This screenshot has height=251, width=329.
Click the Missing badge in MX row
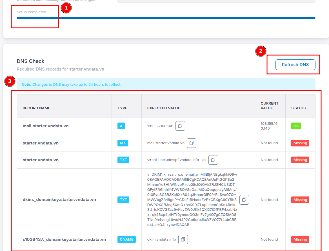tap(300, 143)
